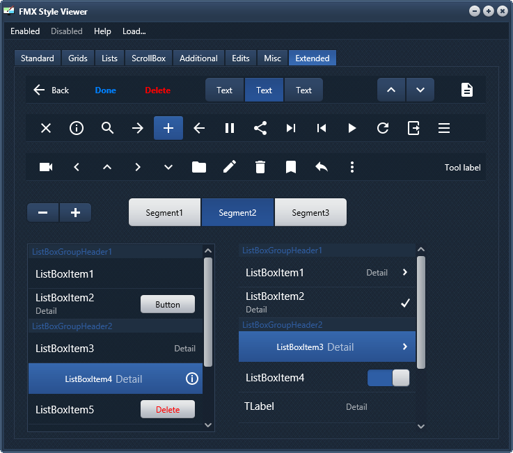Viewport: 513px width, 453px height.
Task: Select Segment3 in the segmented control
Action: 310,212
